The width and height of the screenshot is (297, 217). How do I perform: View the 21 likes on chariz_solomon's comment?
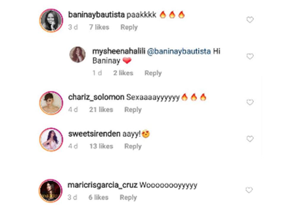click(x=101, y=110)
